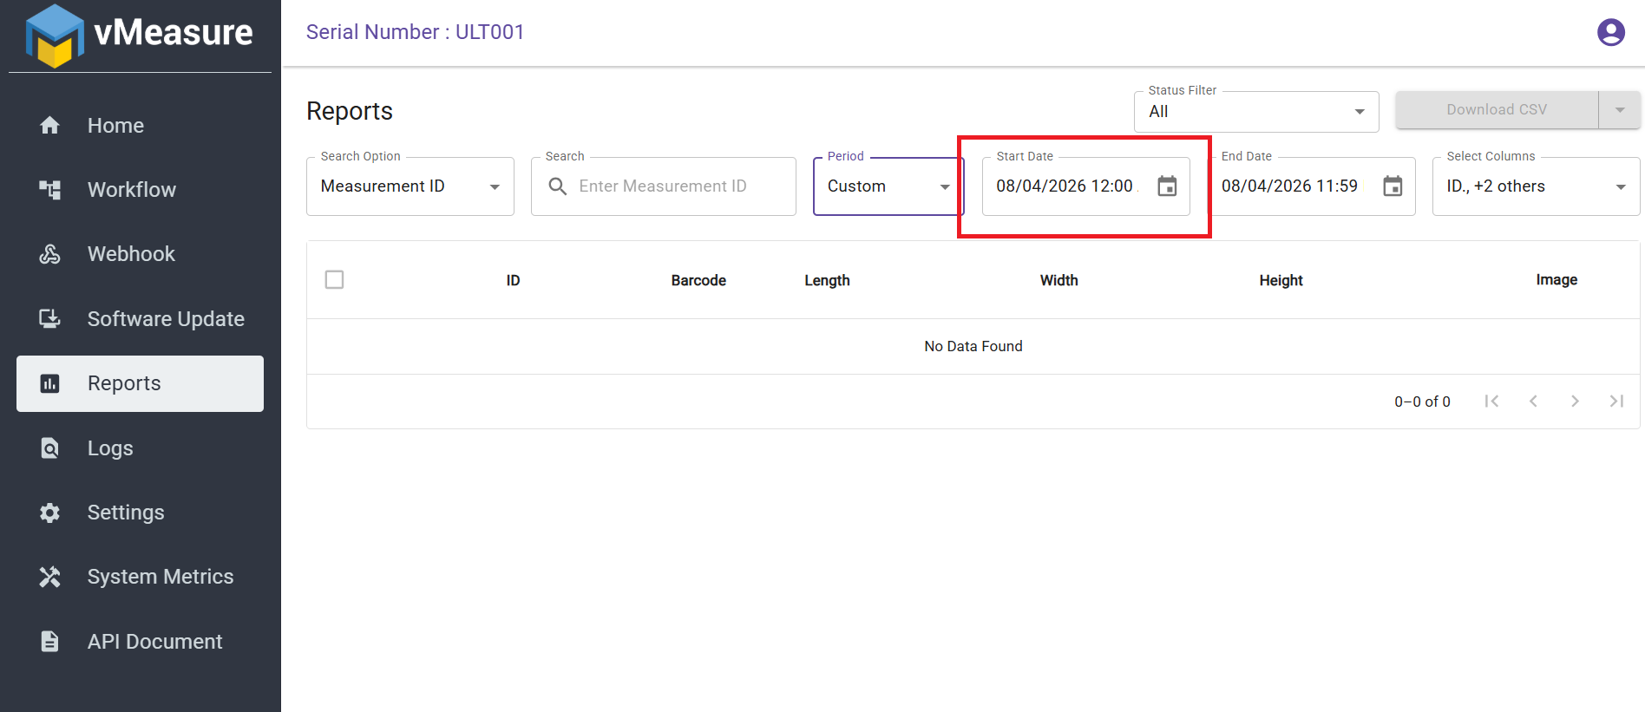Expand the Download CSV arrow options
1645x712 pixels.
click(1620, 110)
